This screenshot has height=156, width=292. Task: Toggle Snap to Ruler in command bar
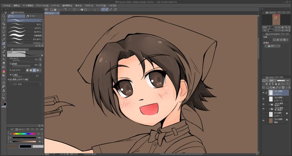[103, 9]
